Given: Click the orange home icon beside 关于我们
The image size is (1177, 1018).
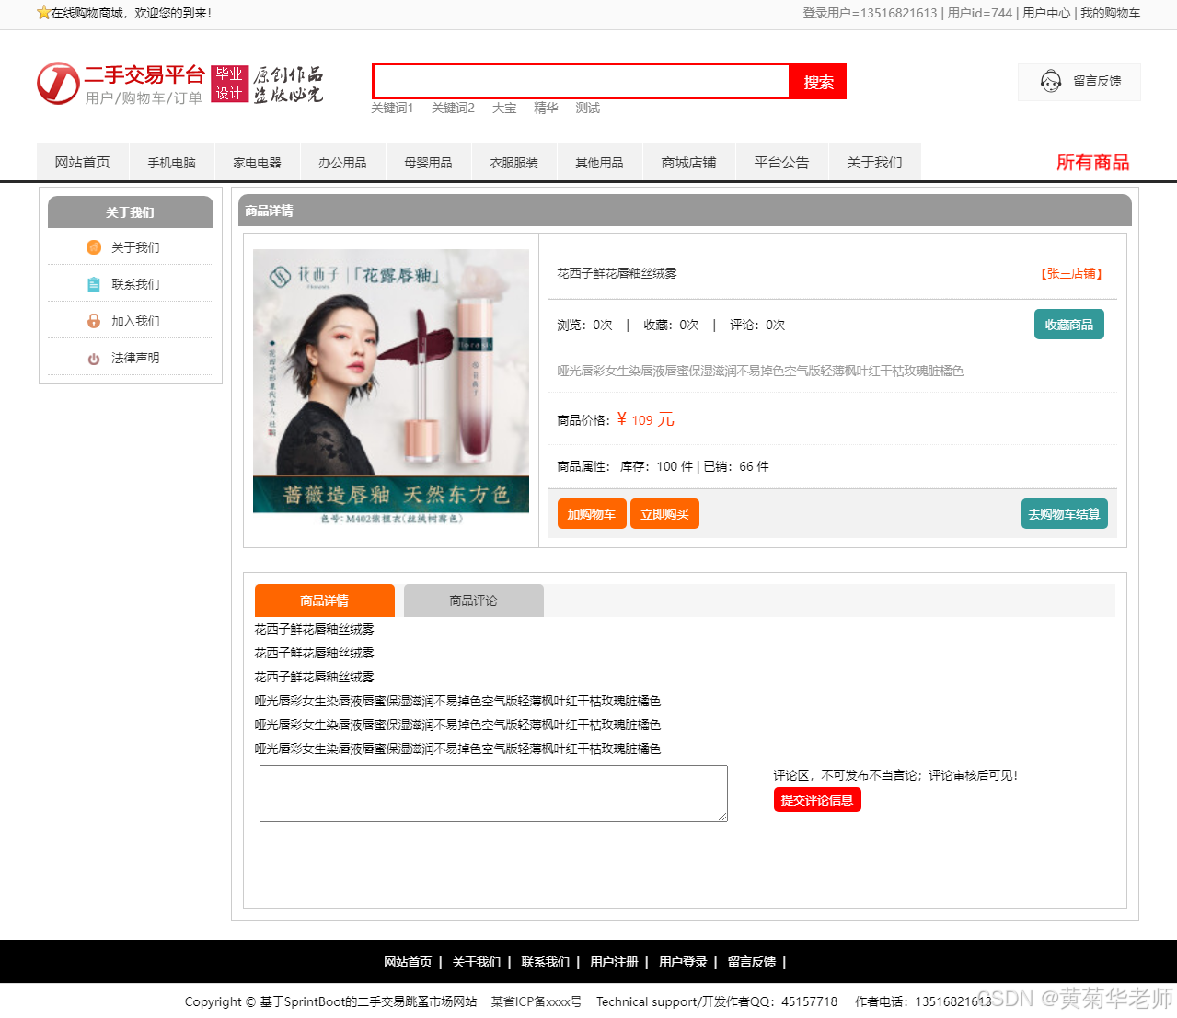Looking at the screenshot, I should coord(93,246).
